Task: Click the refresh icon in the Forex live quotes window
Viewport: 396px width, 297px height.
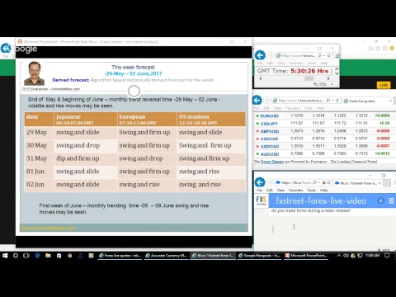Action: [x=337, y=101]
